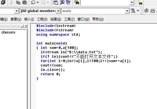Image resolution: width=157 pixels, height=109 pixels.
Task: Click the return 0; line
Action: [51, 74]
